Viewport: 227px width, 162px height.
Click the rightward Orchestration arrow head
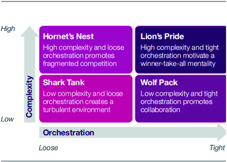pos(222,132)
